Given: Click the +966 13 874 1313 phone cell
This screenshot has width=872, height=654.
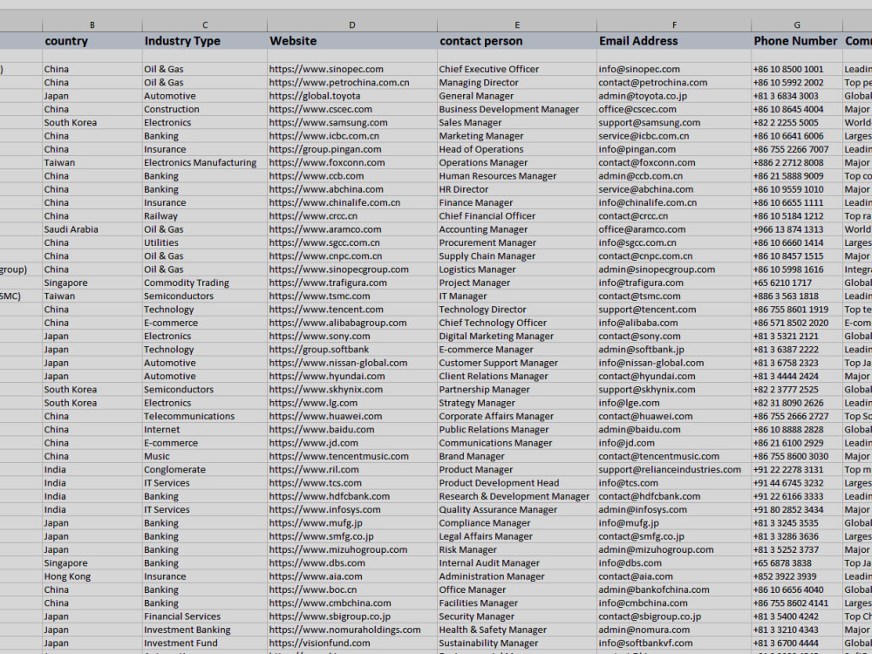Looking at the screenshot, I should coord(797,229).
